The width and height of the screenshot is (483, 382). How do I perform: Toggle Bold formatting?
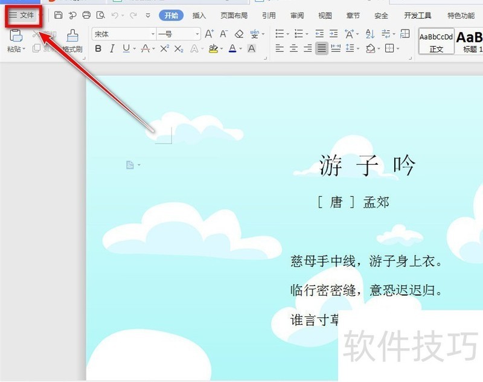(98, 48)
